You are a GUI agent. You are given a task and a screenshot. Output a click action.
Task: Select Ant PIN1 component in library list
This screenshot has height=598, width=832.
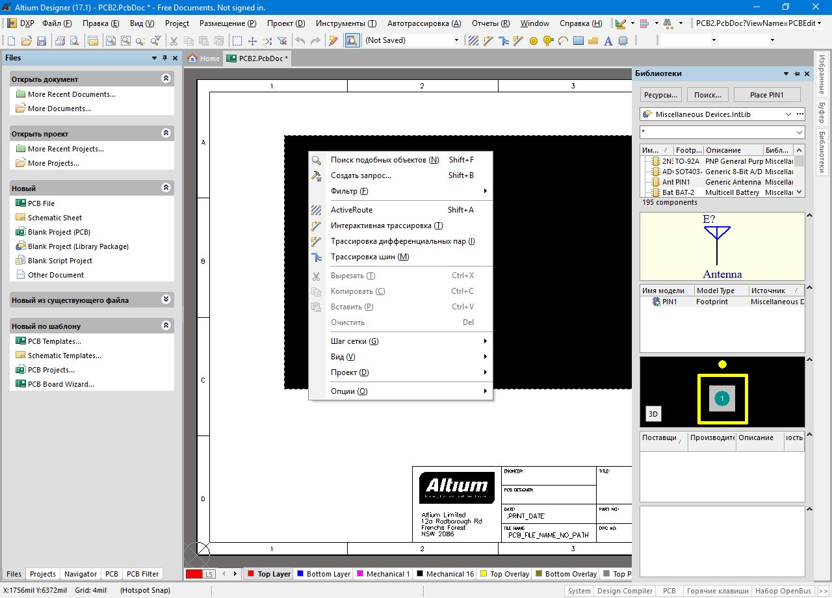click(676, 182)
